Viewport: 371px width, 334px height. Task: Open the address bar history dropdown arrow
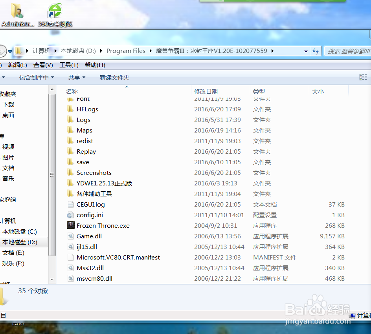(x=305, y=51)
